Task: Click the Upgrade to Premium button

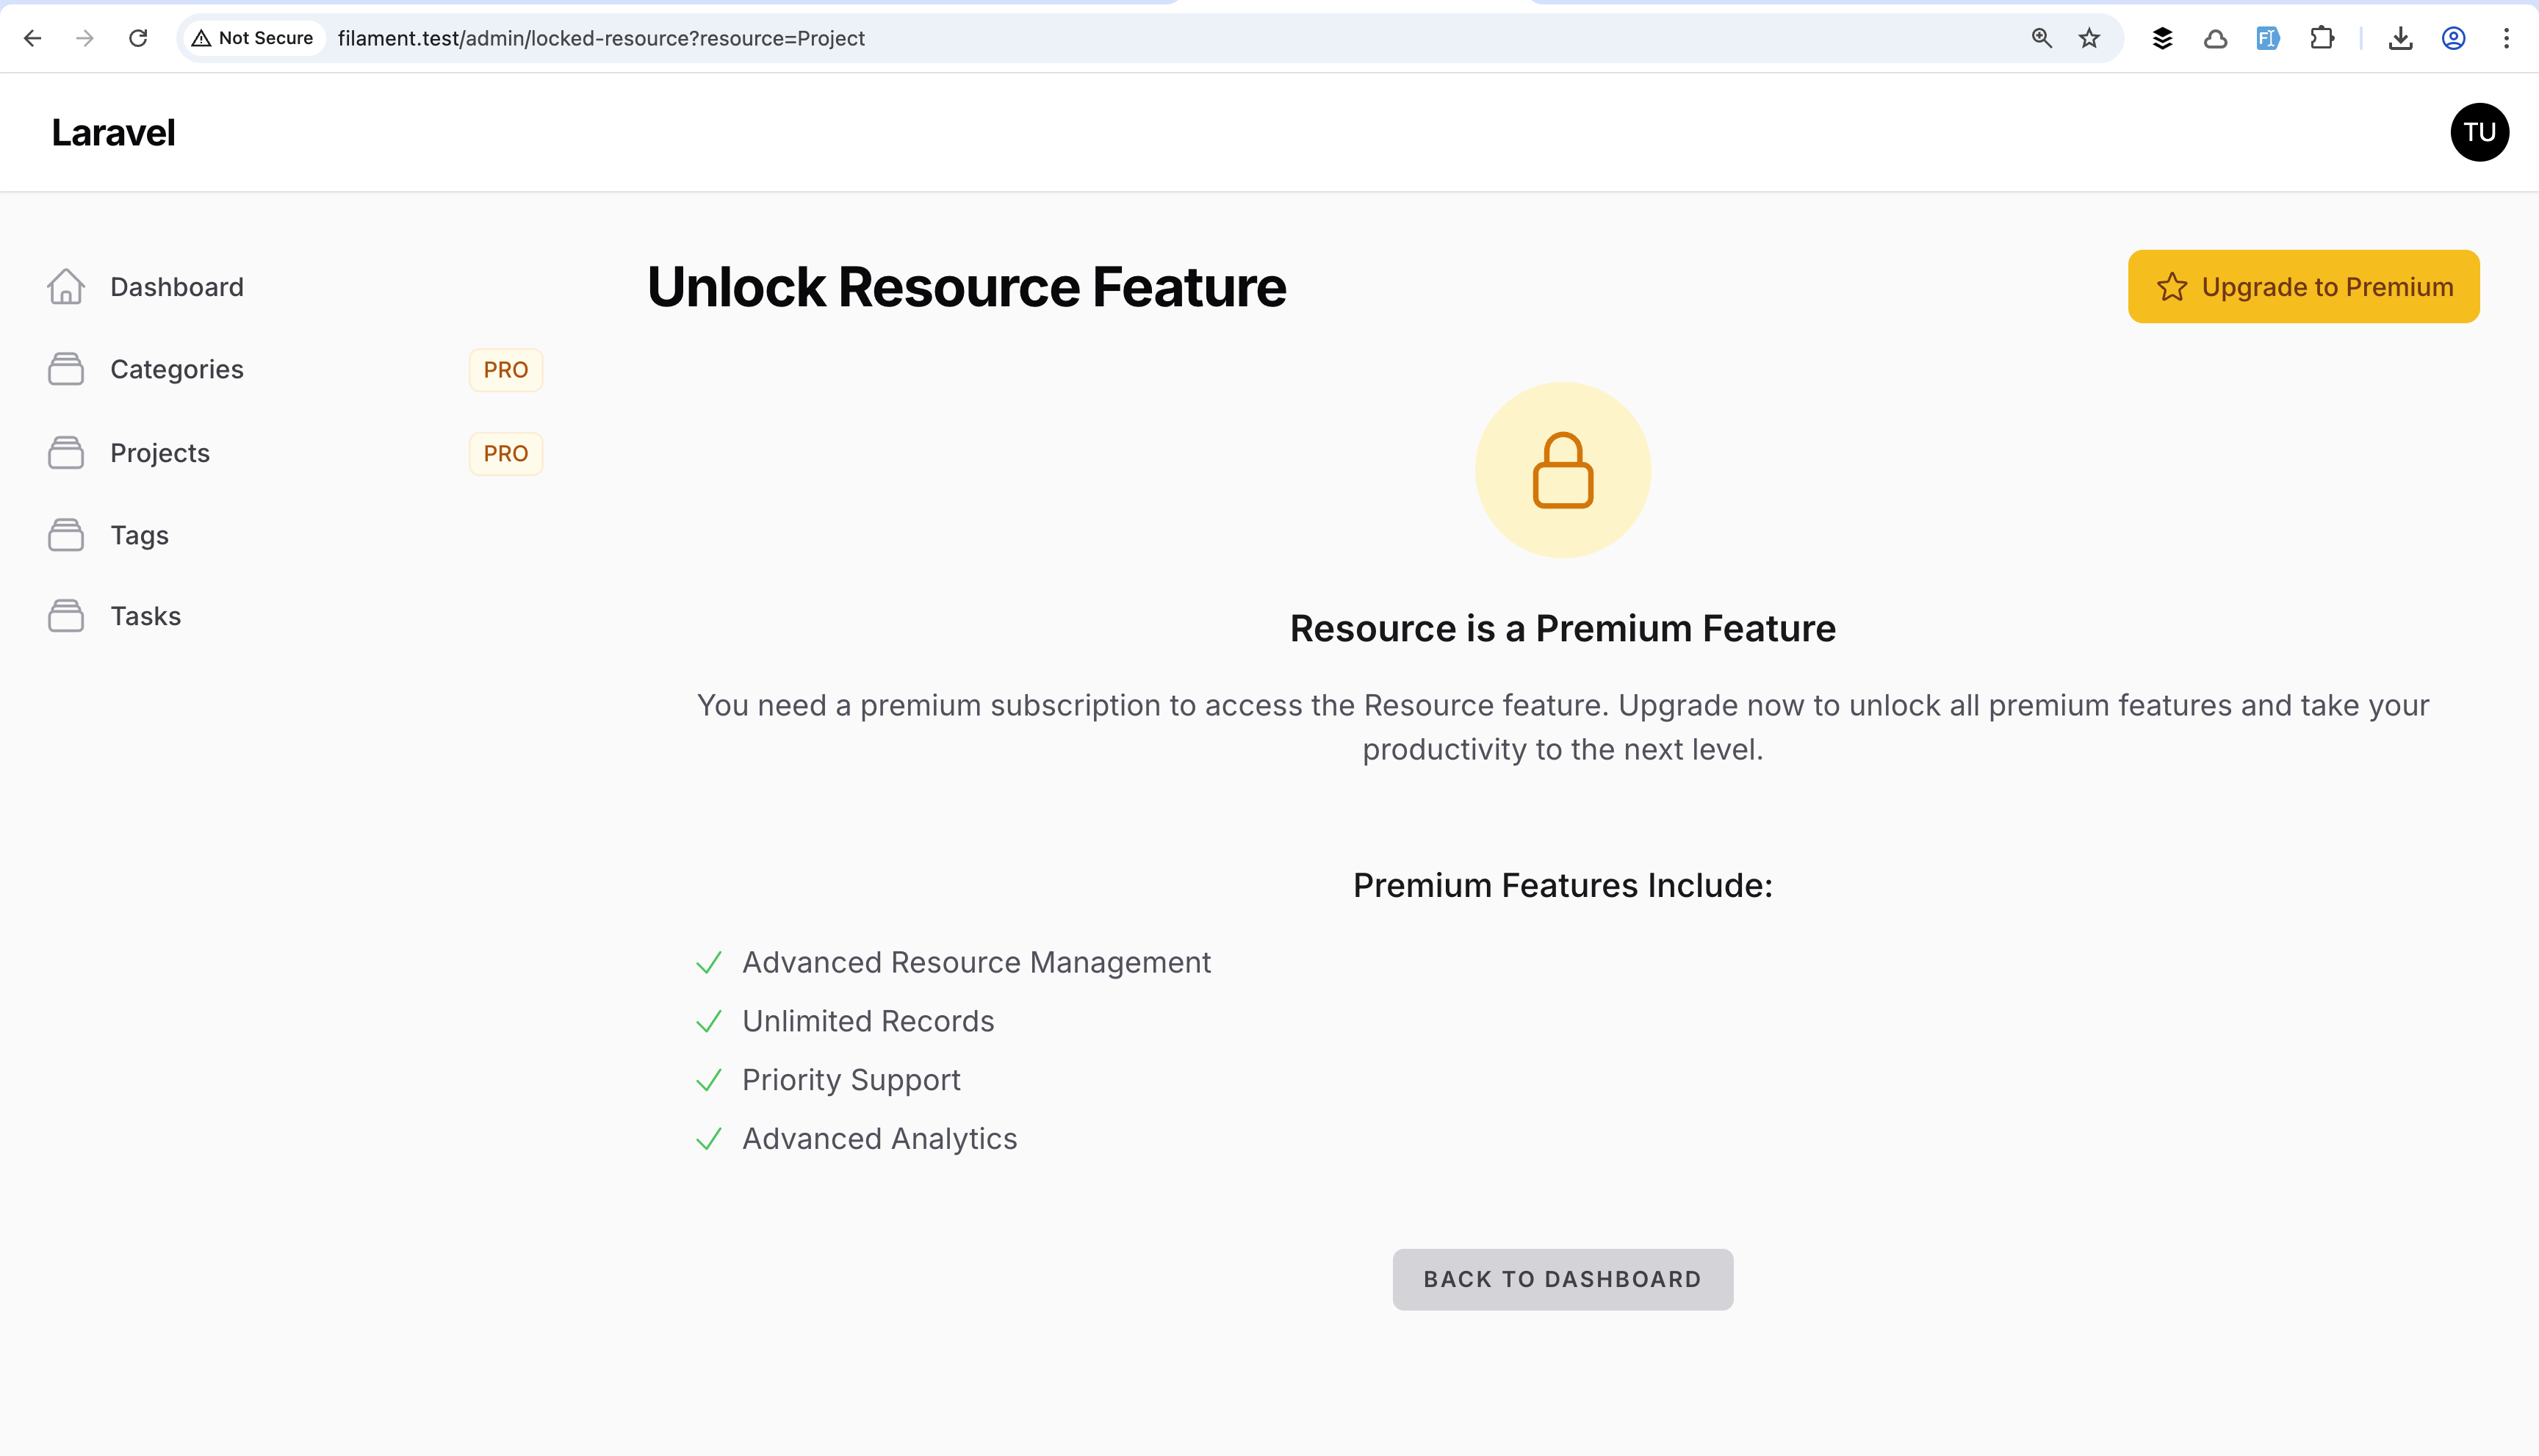Action: coord(2303,287)
